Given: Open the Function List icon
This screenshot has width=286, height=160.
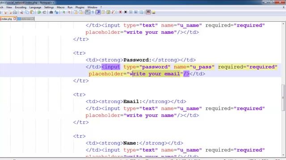Looking at the screenshot, I should 114,12.
